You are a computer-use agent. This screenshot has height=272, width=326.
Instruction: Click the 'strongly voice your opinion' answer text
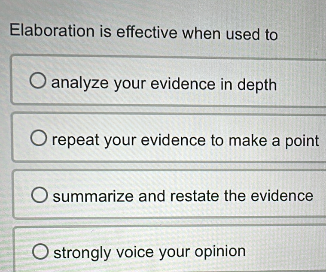tap(150, 252)
